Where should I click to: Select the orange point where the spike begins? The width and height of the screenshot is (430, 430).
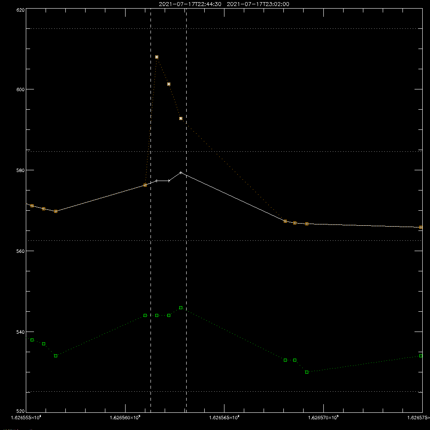145,185
